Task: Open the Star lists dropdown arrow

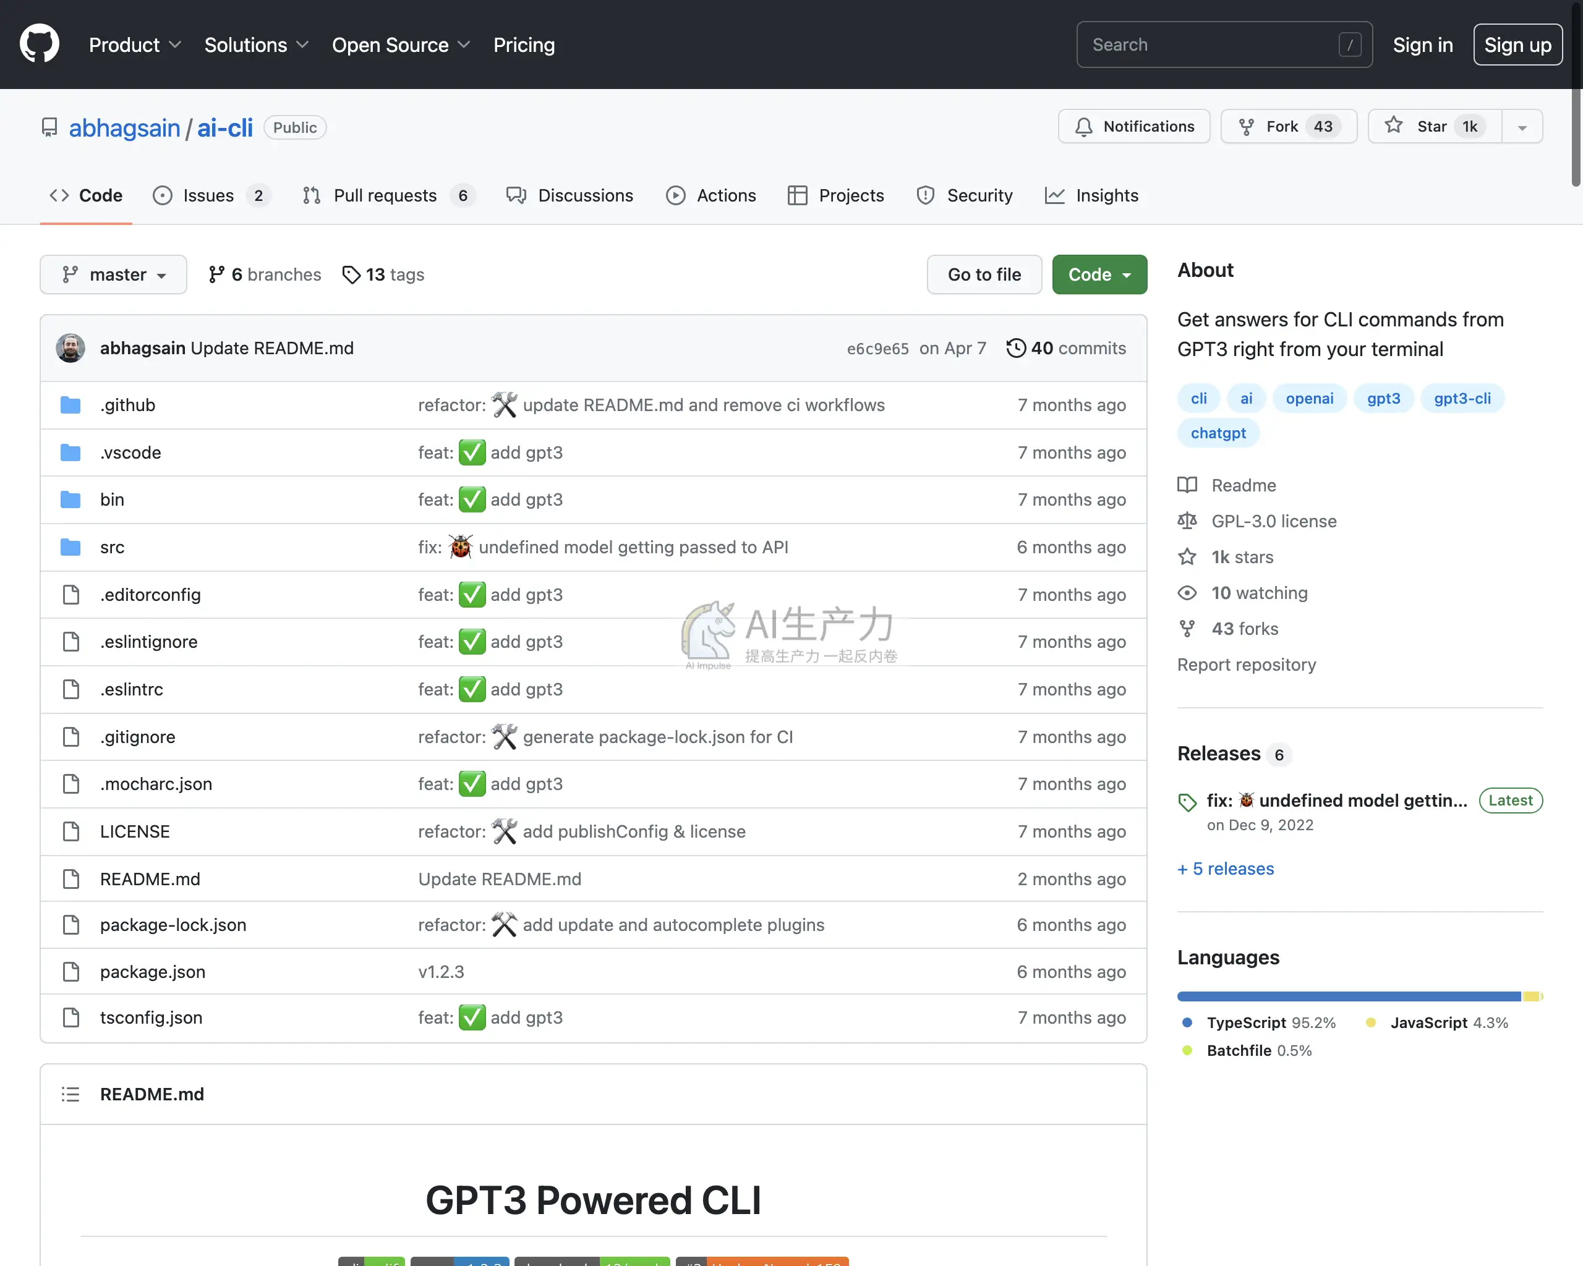Action: [1522, 127]
